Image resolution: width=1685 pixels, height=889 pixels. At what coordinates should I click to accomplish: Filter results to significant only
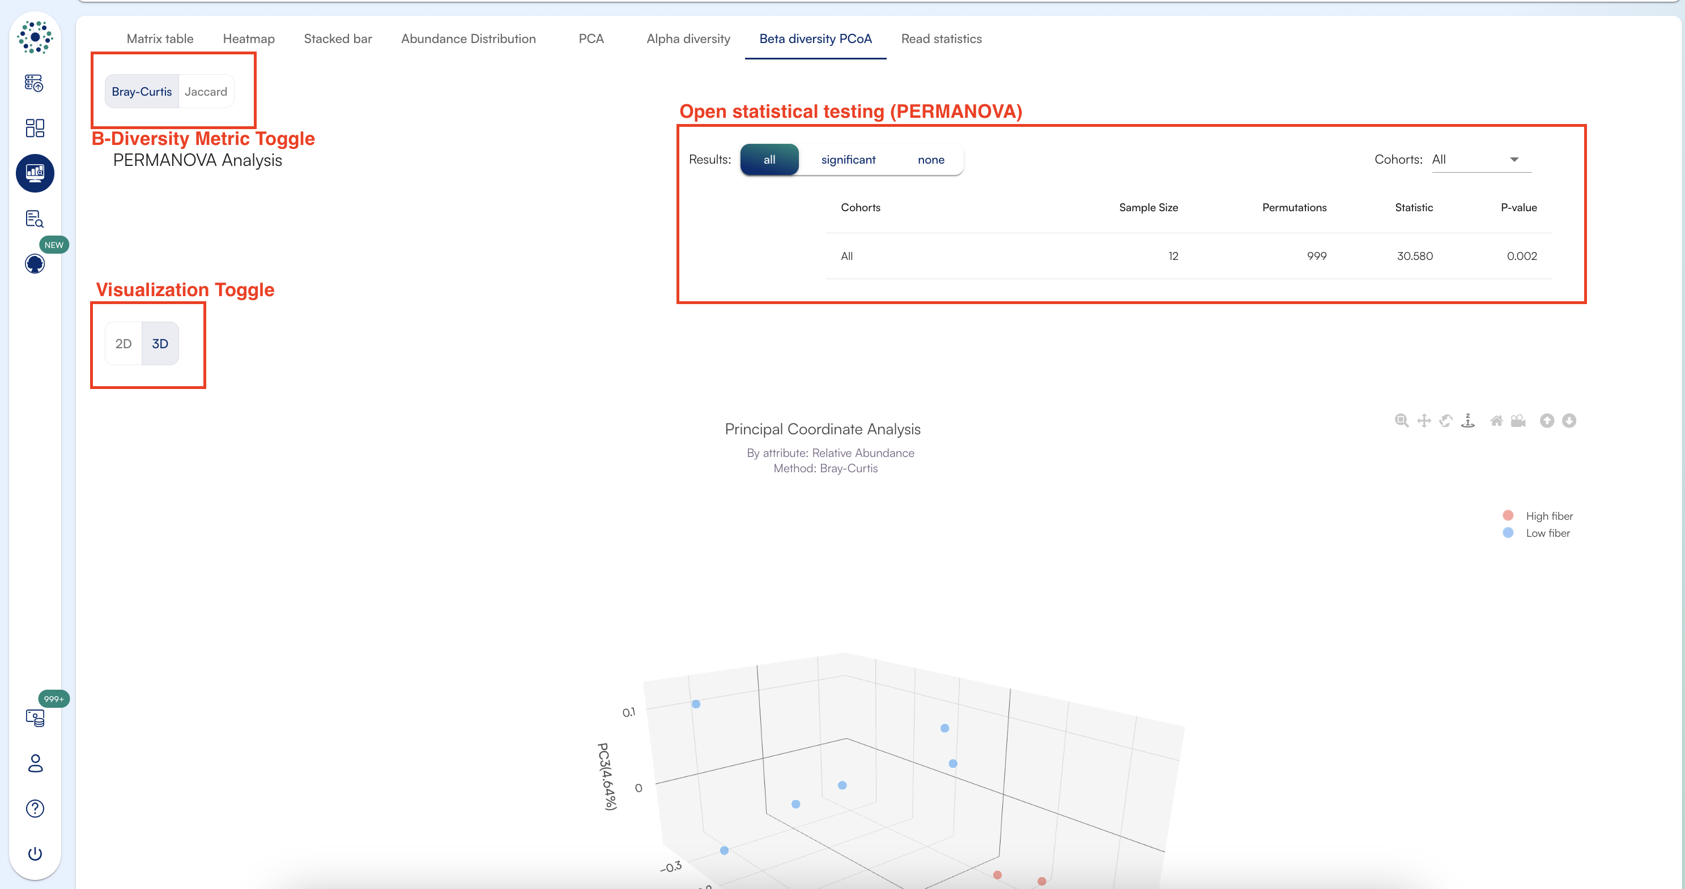[848, 160]
